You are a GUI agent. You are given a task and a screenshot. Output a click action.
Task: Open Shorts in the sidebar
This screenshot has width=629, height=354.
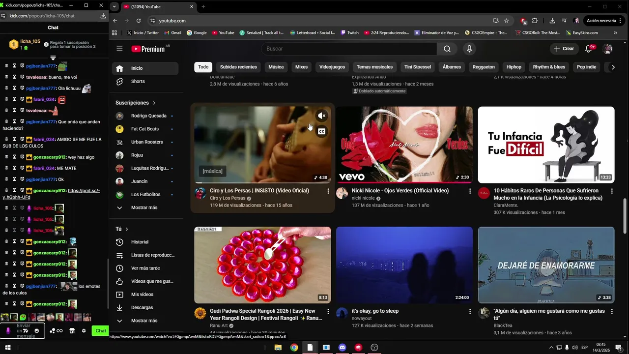[145, 81]
